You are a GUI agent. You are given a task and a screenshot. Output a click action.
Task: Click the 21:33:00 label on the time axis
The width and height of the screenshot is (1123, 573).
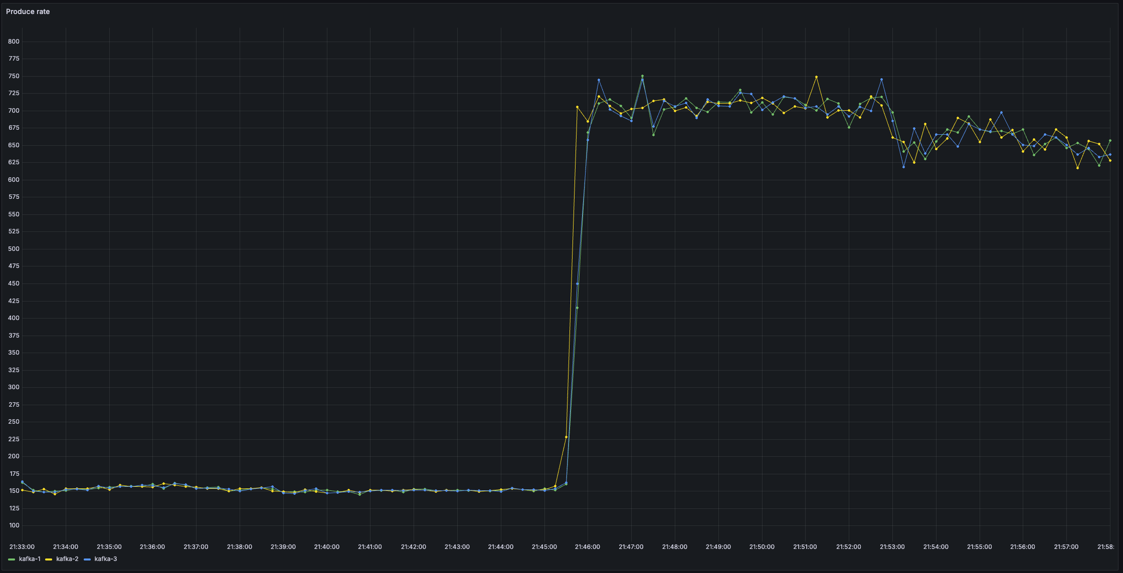point(22,547)
